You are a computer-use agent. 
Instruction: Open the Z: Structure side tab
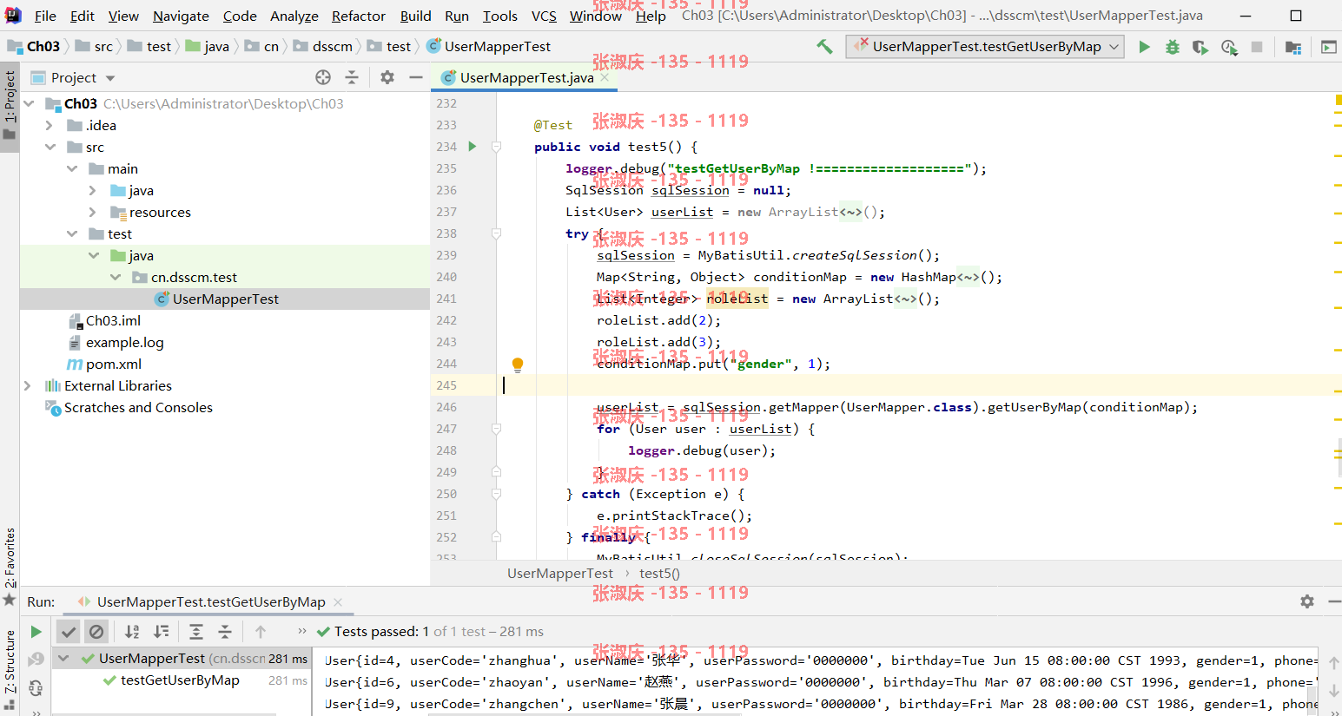(x=10, y=668)
